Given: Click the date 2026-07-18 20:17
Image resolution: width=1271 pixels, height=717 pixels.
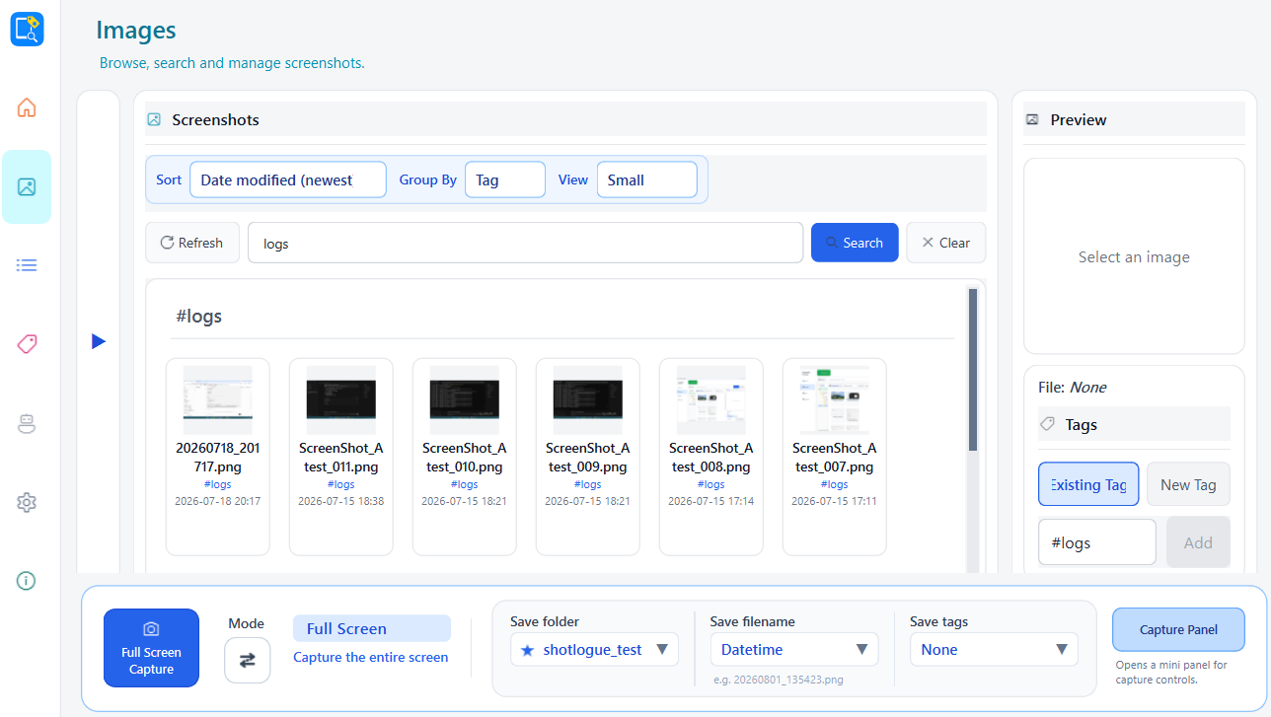Looking at the screenshot, I should 217,501.
